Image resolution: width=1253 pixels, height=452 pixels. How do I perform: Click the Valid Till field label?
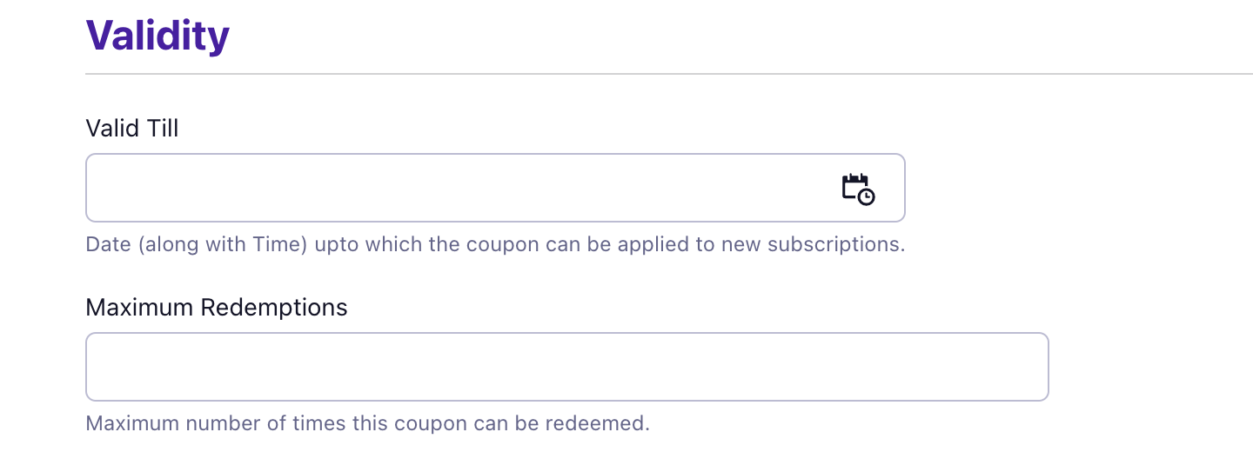132,129
